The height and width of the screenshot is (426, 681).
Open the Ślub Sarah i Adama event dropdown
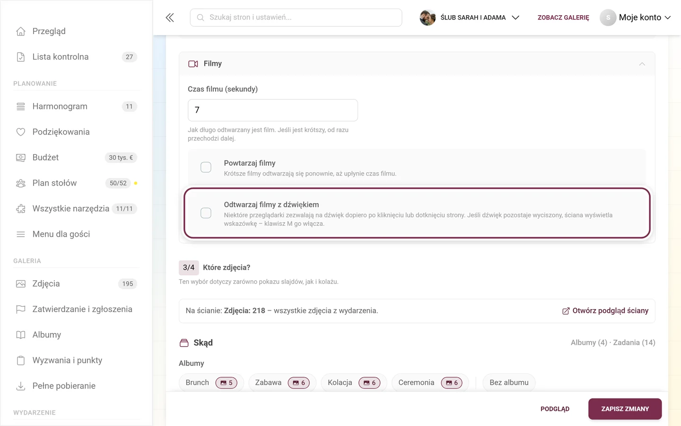[x=470, y=18]
